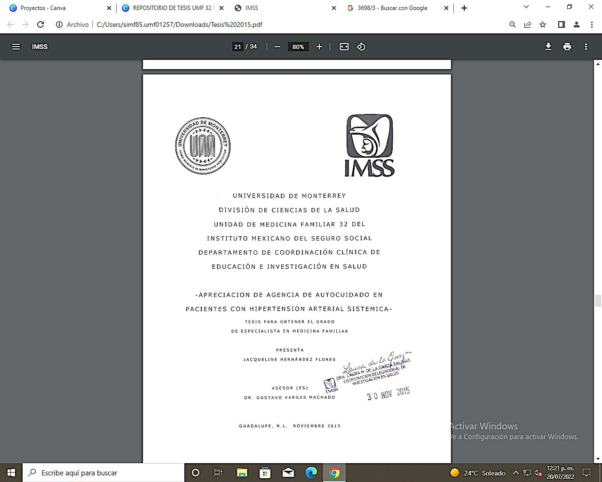Open Cortana circle icon in taskbar
Image resolution: width=602 pixels, height=482 pixels.
[196, 473]
